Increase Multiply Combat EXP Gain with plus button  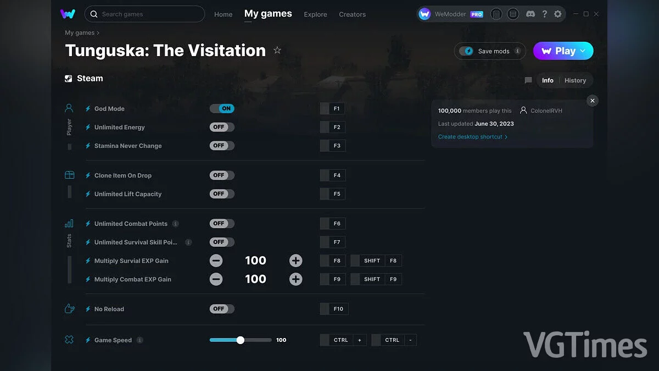tap(295, 279)
